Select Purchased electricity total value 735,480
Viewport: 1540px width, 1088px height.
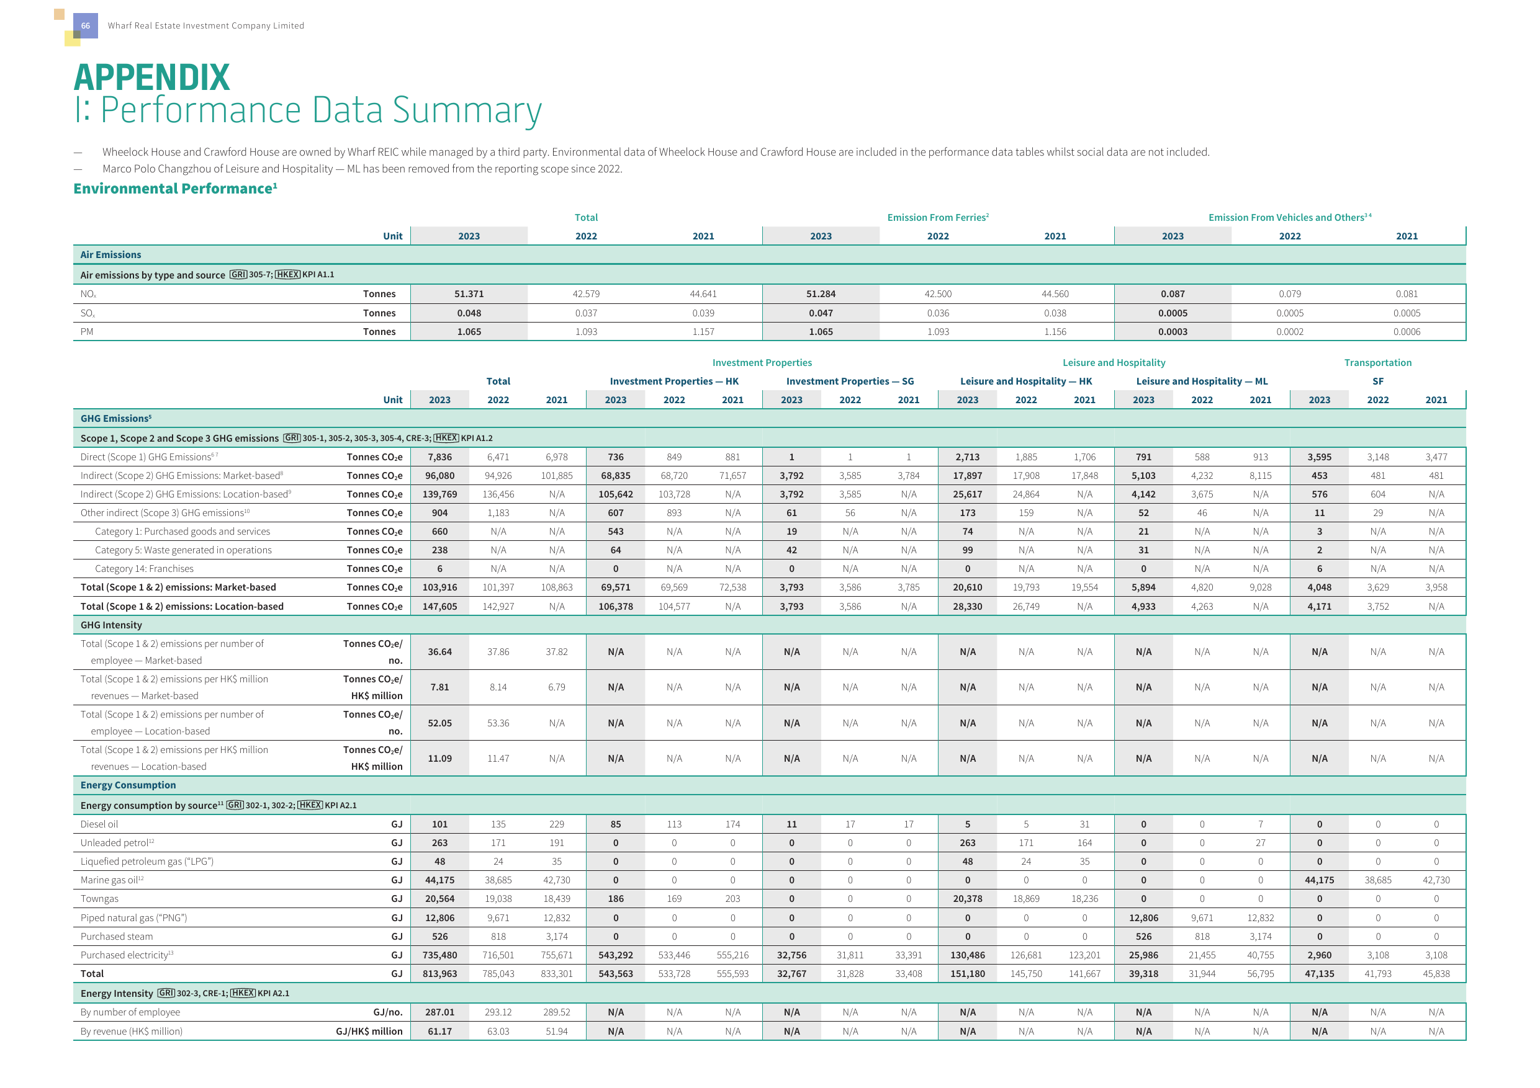[439, 956]
